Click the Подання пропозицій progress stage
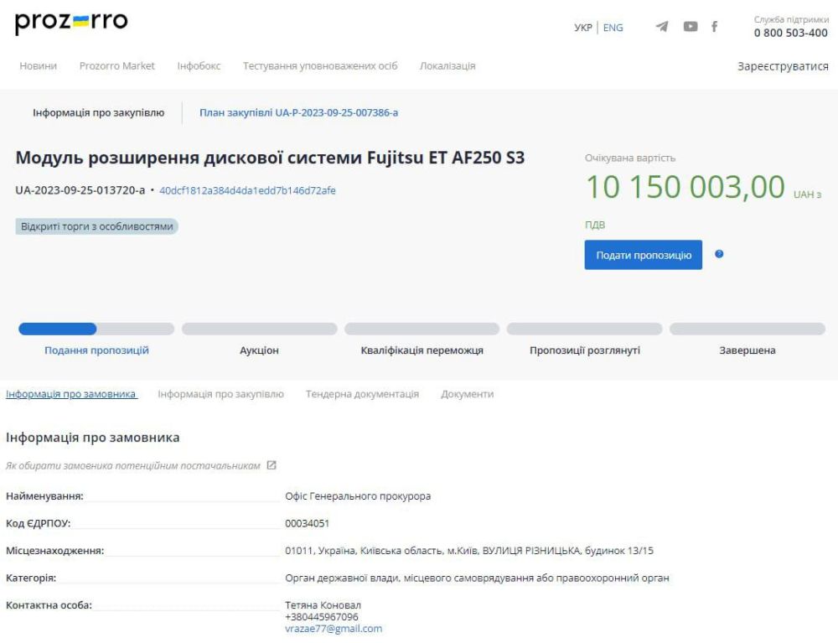838x643 pixels. 96,350
